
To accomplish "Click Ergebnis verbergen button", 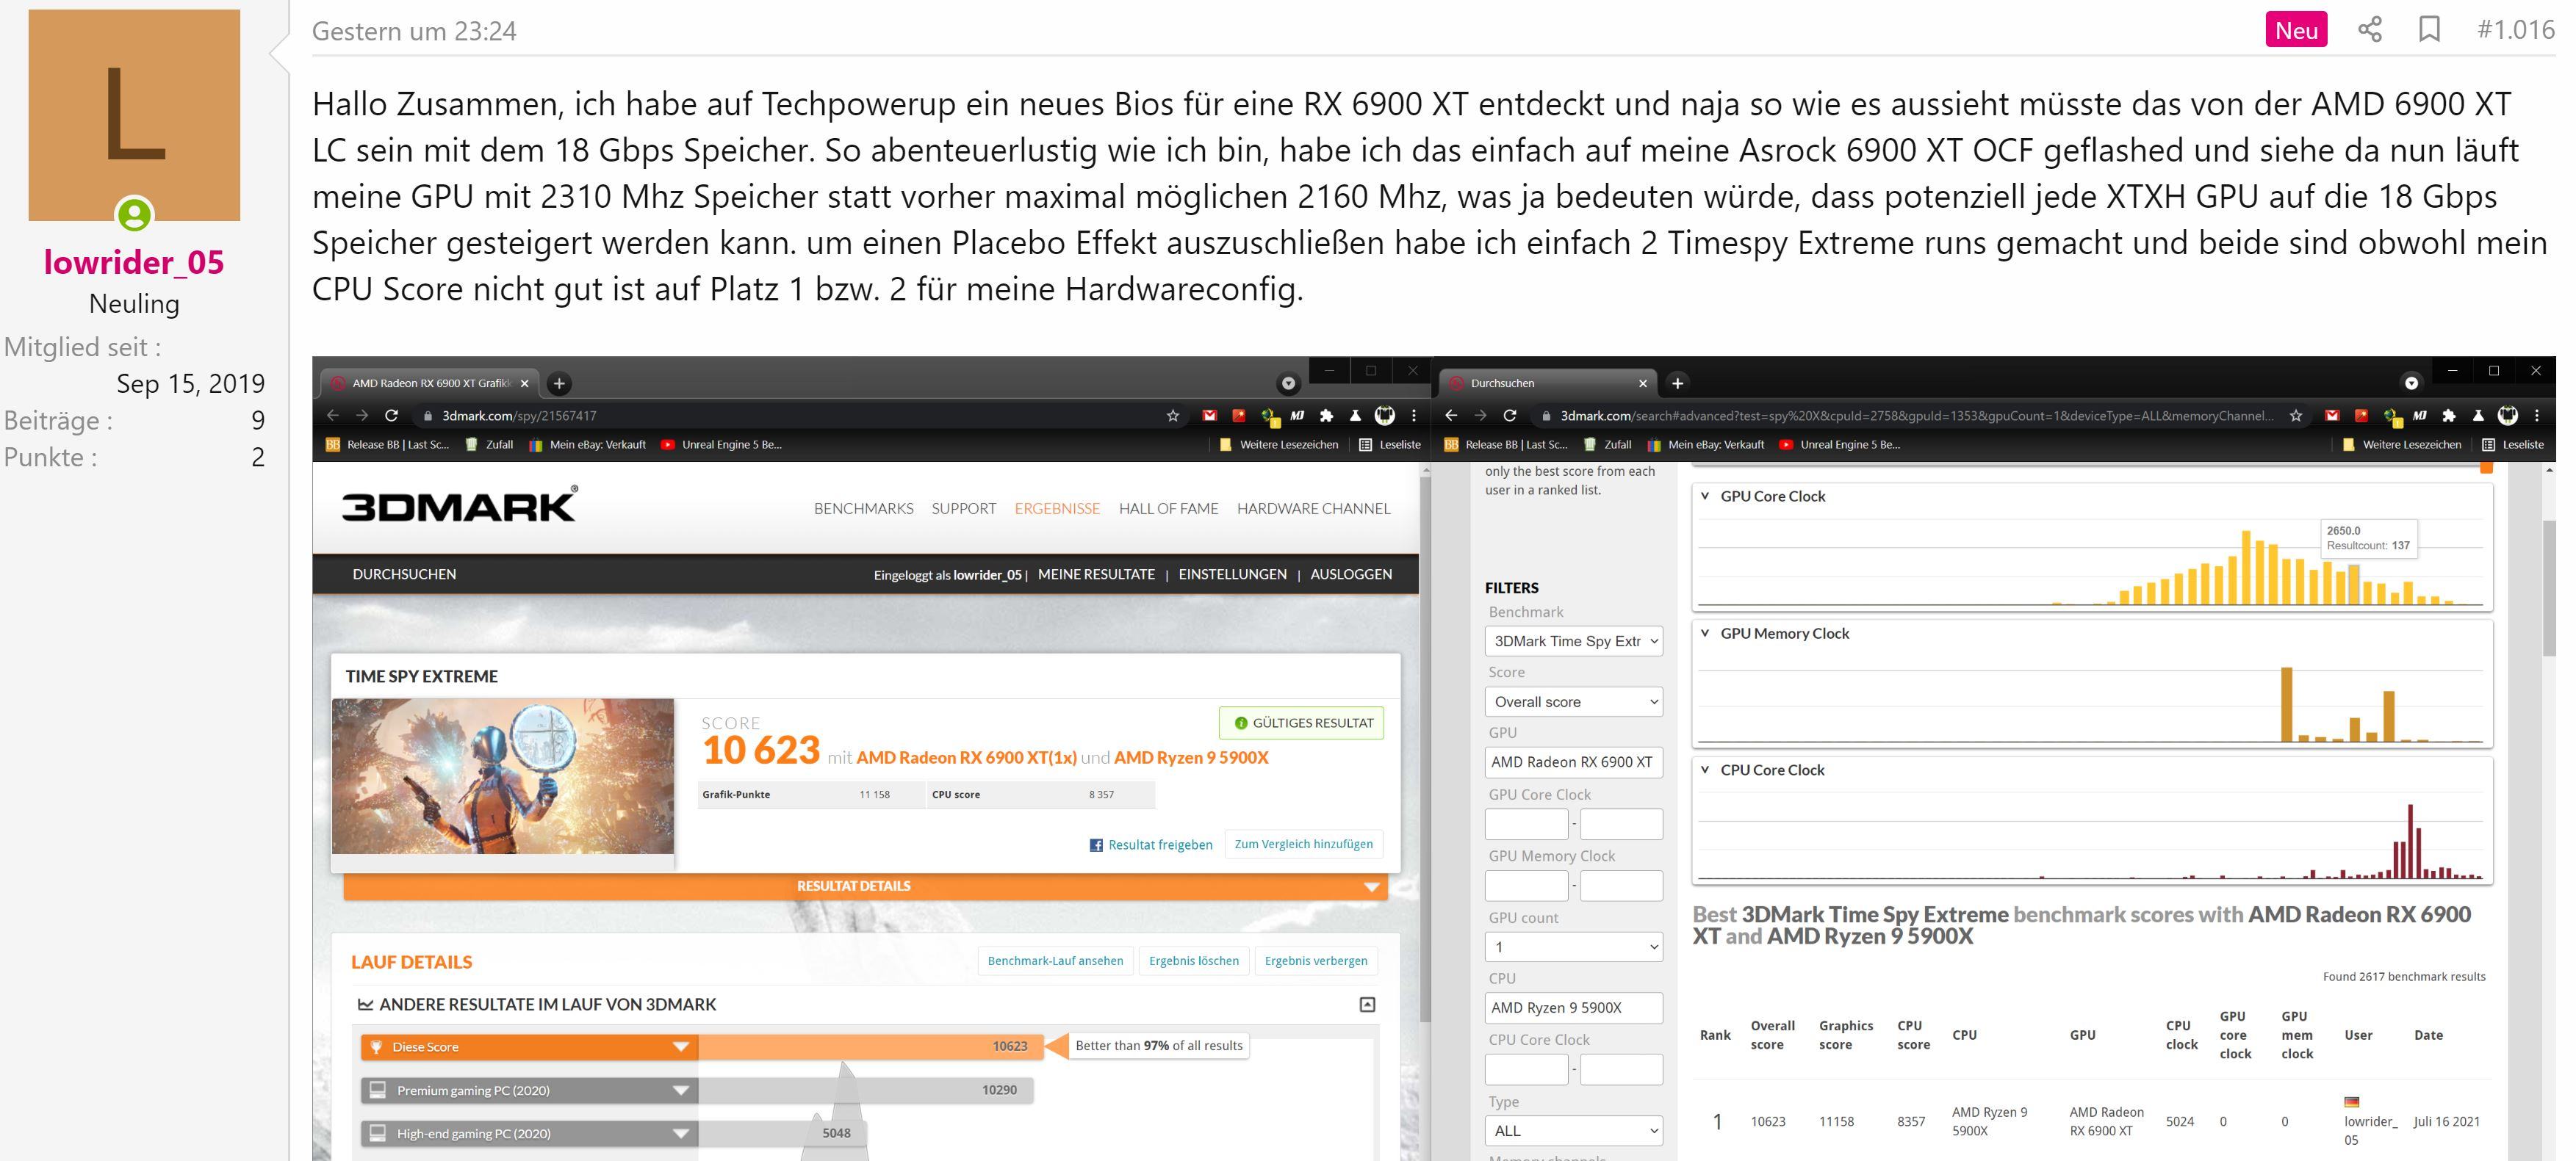I will click(1316, 961).
